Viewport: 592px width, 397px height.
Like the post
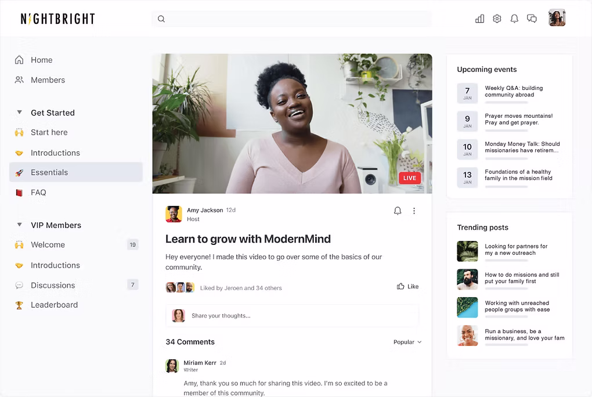coord(408,286)
